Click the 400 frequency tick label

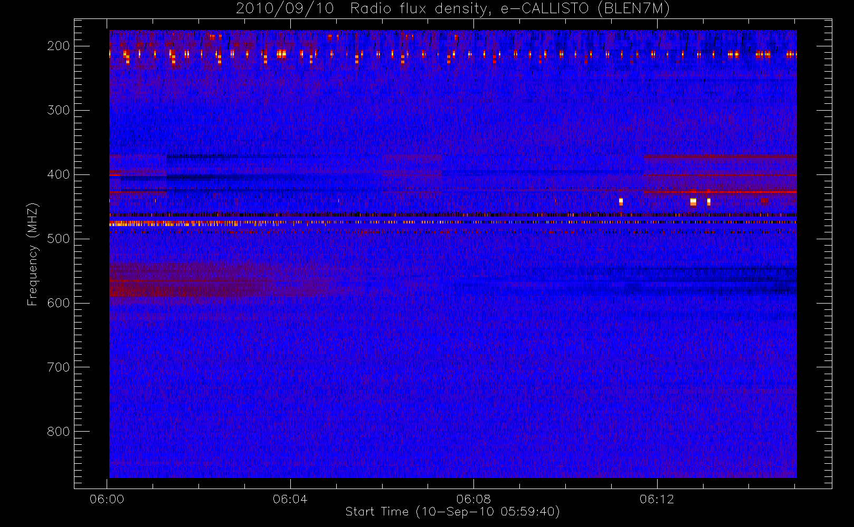[x=59, y=174]
